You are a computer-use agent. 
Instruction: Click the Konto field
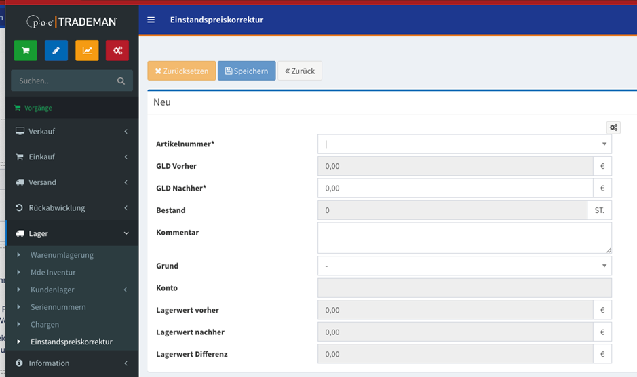click(x=465, y=288)
